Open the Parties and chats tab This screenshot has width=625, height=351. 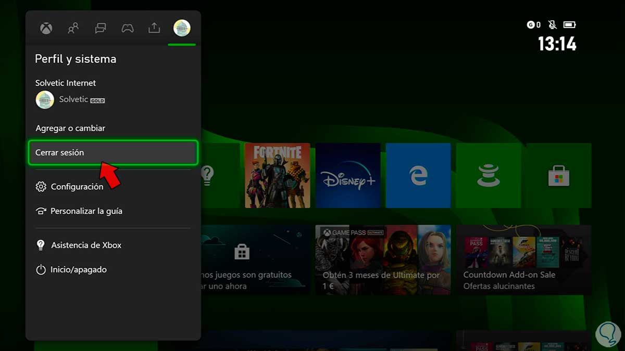[101, 28]
